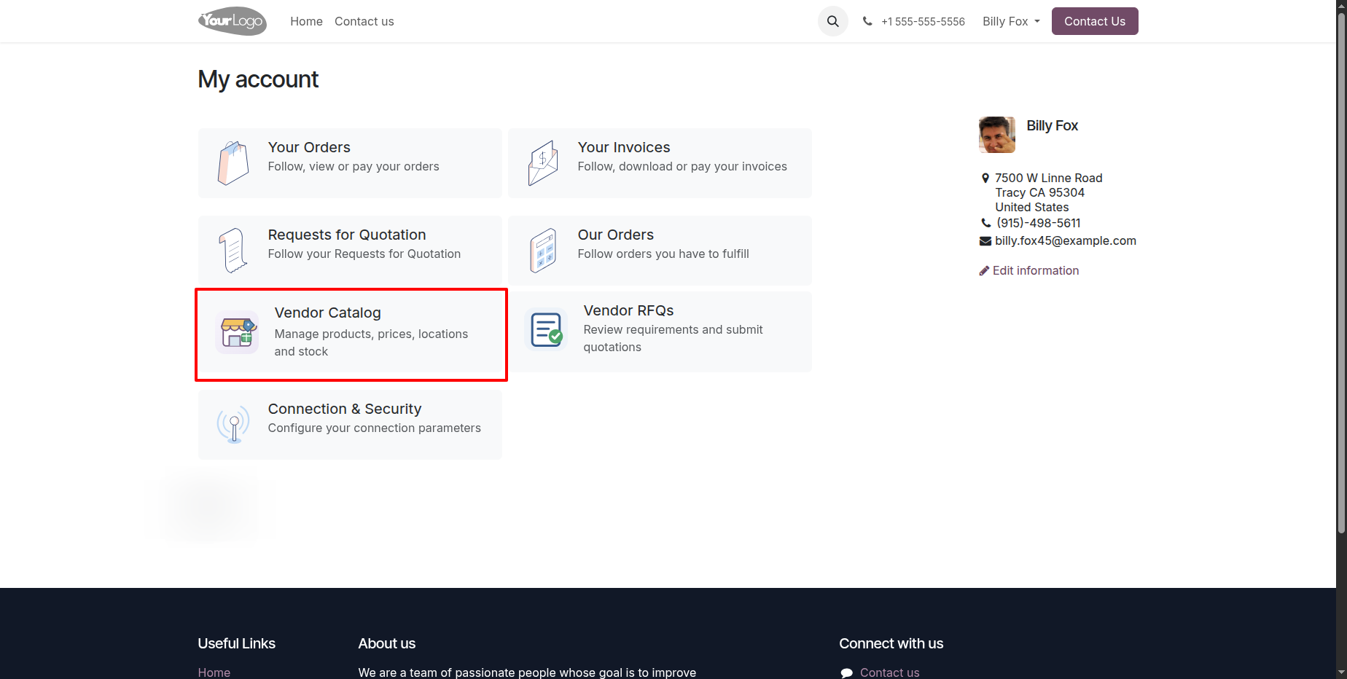
Task: Click the Vendor Catalog storefront icon
Action: tap(238, 332)
